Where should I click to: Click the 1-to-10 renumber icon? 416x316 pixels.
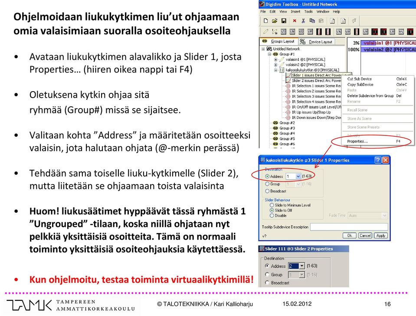274,32
